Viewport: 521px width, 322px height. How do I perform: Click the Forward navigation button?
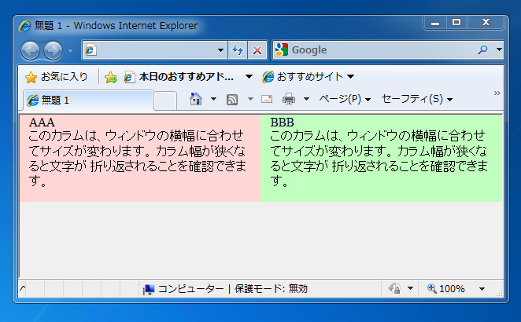[54, 51]
